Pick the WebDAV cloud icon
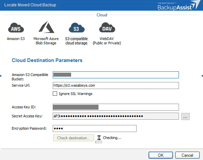203x160 pixels. pyautogui.click(x=107, y=27)
